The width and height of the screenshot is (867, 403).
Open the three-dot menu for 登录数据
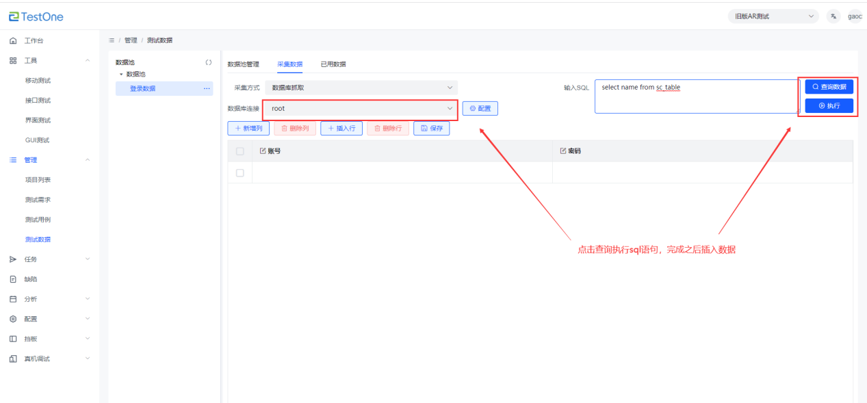pyautogui.click(x=207, y=88)
